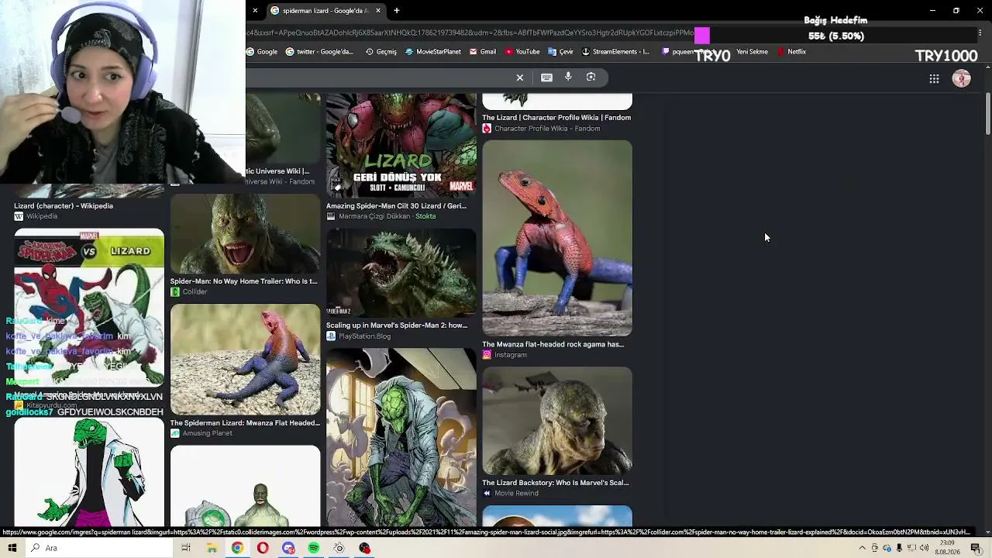Open the Google apps grid
Screen dimensions: 992x558
pos(934,78)
